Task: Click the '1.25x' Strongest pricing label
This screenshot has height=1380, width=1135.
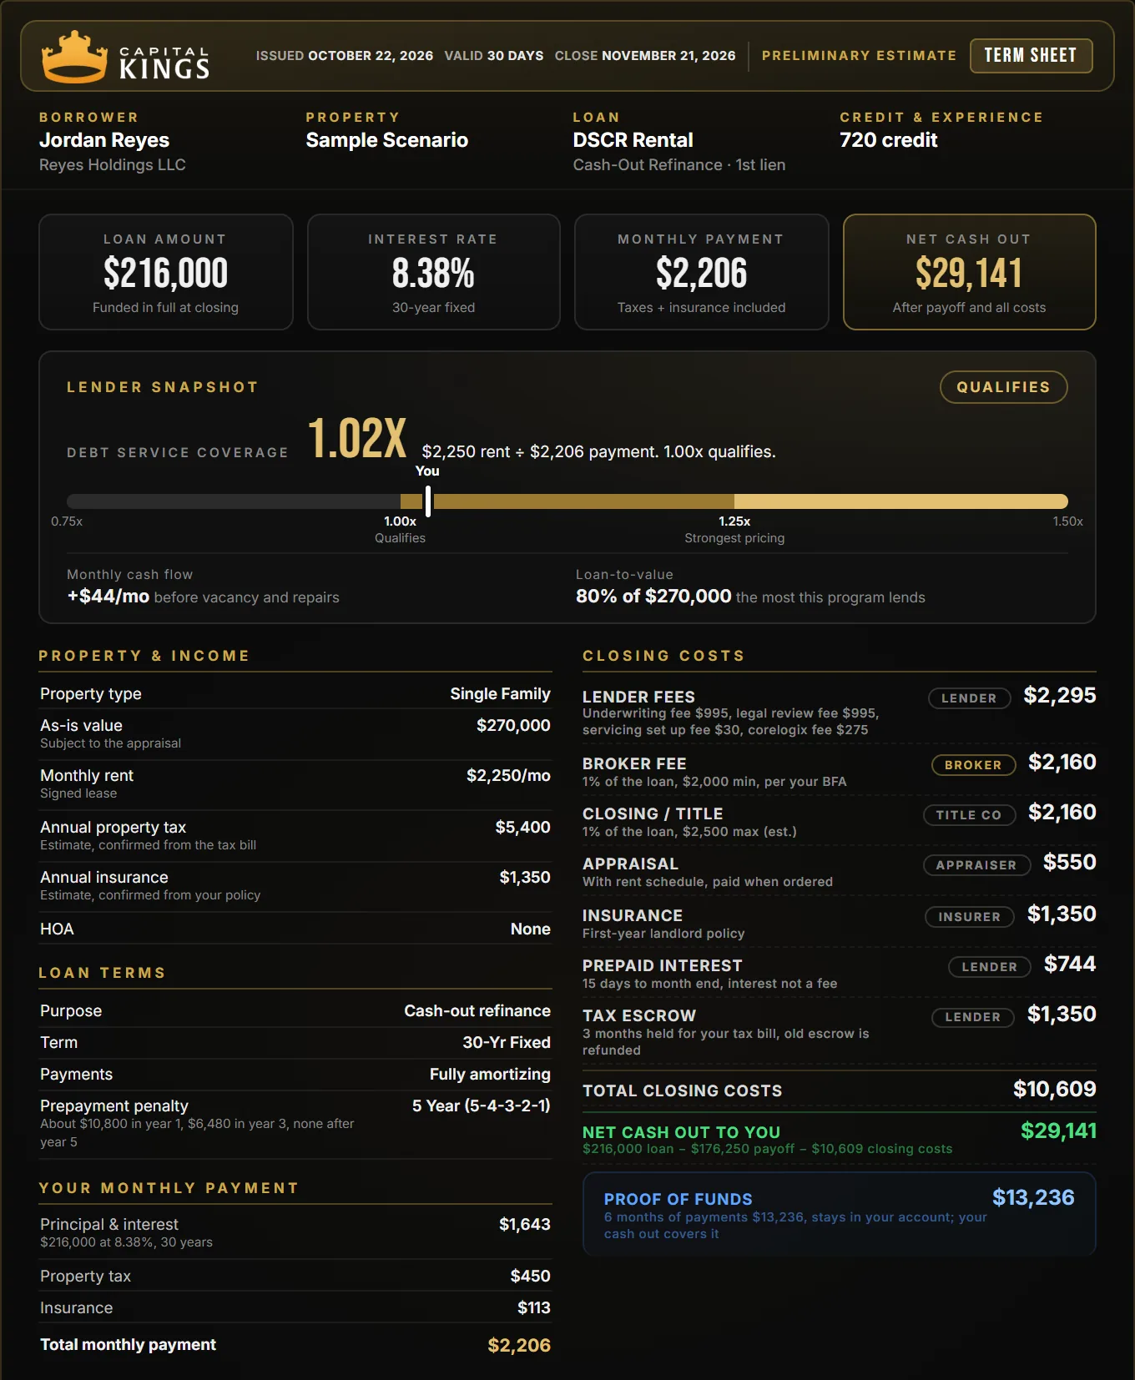Action: [734, 521]
